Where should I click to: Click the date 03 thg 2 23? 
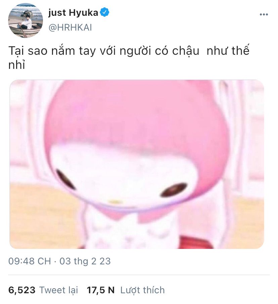point(85,261)
